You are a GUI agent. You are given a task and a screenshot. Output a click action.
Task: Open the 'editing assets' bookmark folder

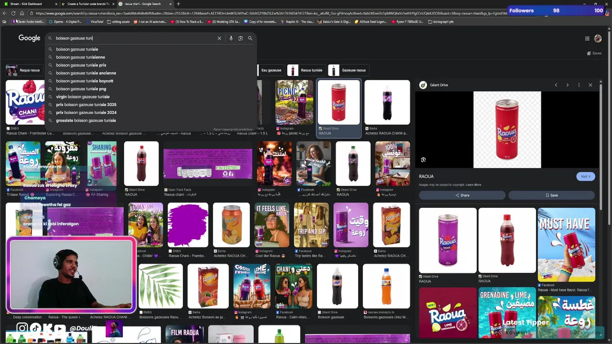[118, 21]
